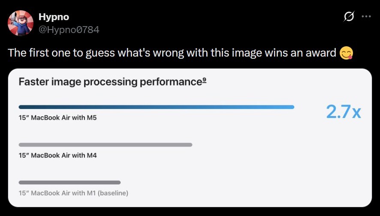Open the three-dot more options menu
The image size is (380, 216).
(366, 17)
